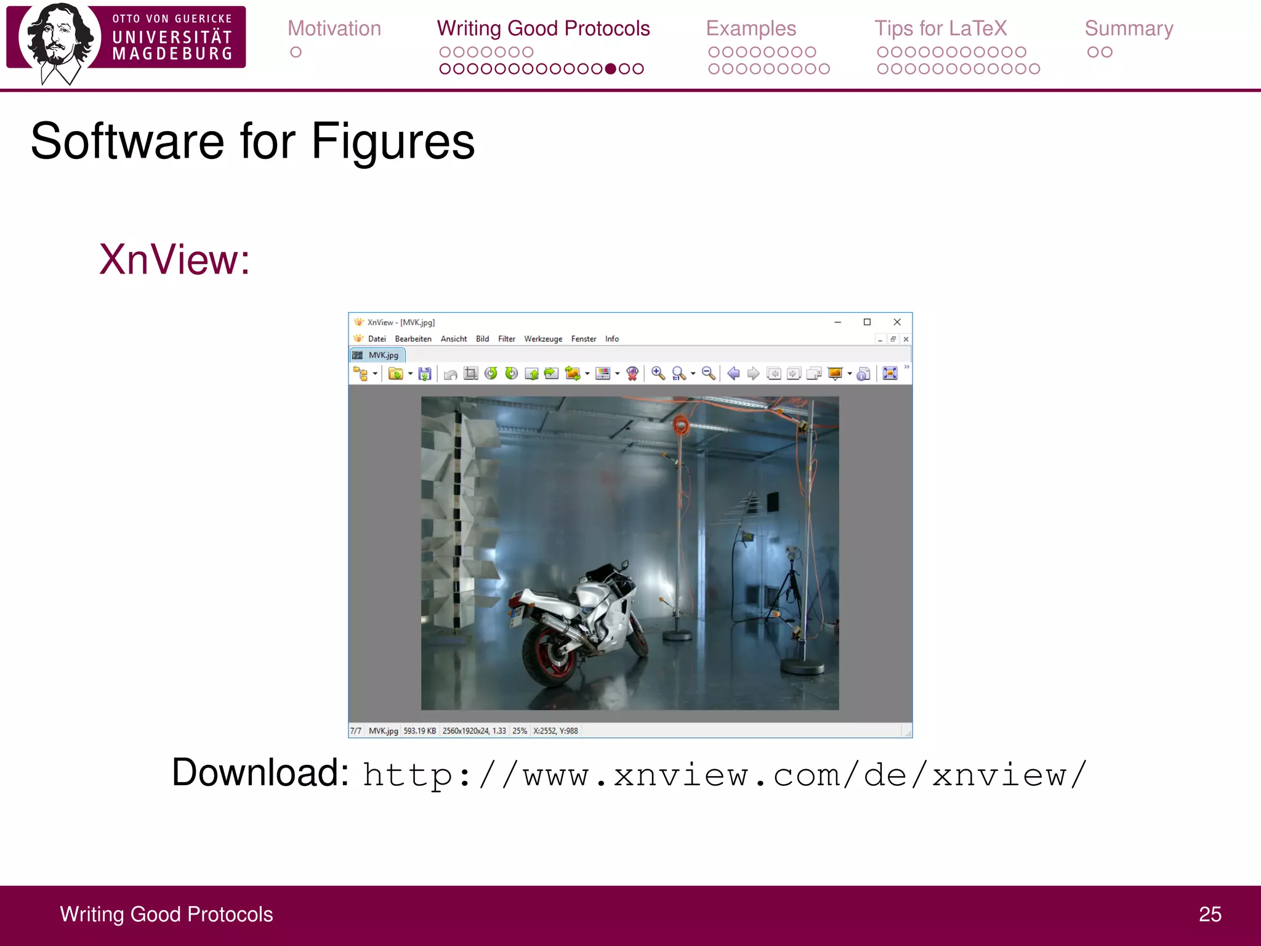Click the red-eye correction icon
Screen dimensions: 1261x946
pyautogui.click(x=632, y=374)
